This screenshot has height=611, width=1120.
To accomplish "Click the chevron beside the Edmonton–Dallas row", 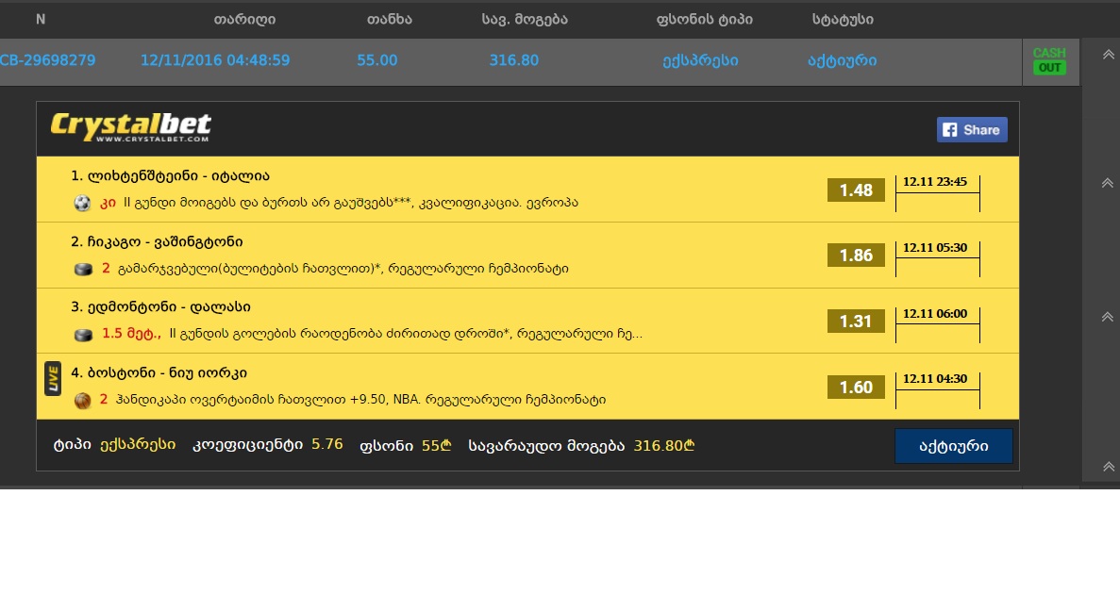I will (x=1107, y=317).
